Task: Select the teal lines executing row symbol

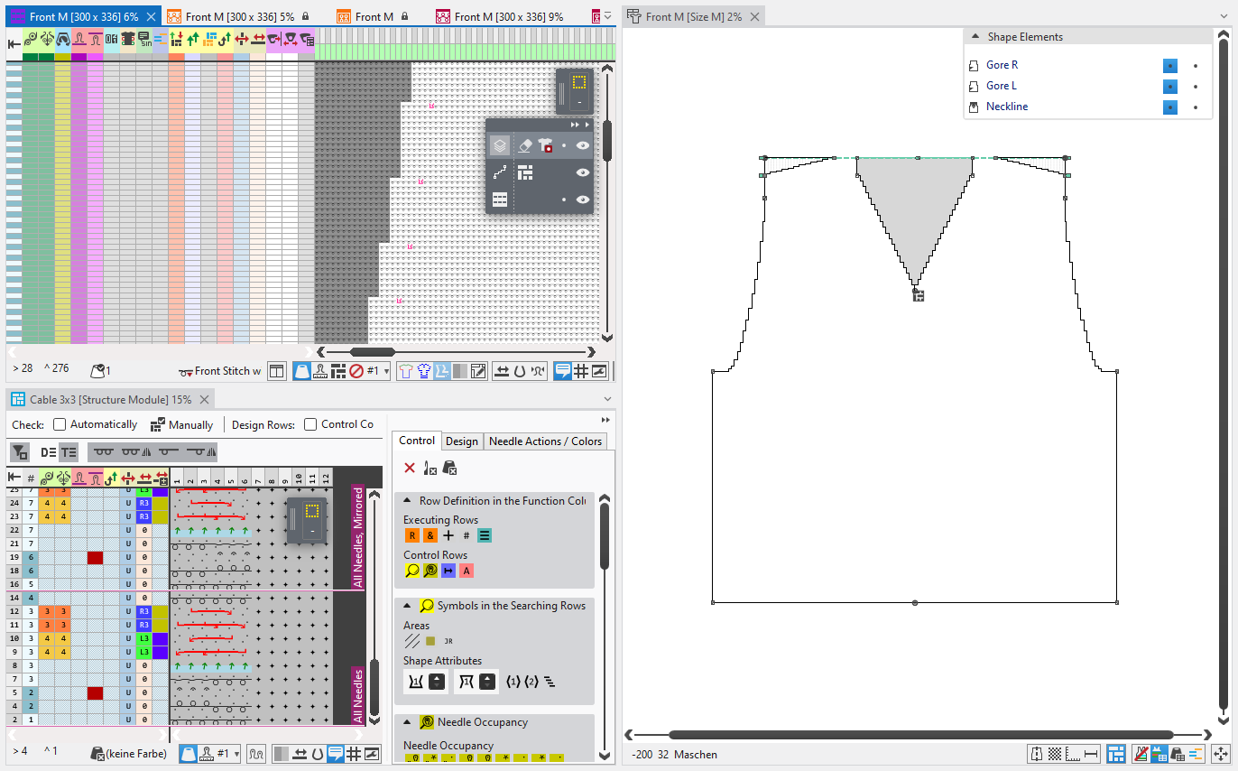Action: [x=485, y=535]
